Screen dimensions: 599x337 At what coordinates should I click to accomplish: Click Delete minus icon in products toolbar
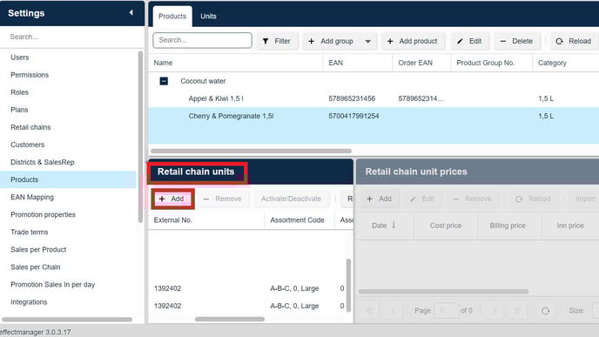click(x=503, y=41)
